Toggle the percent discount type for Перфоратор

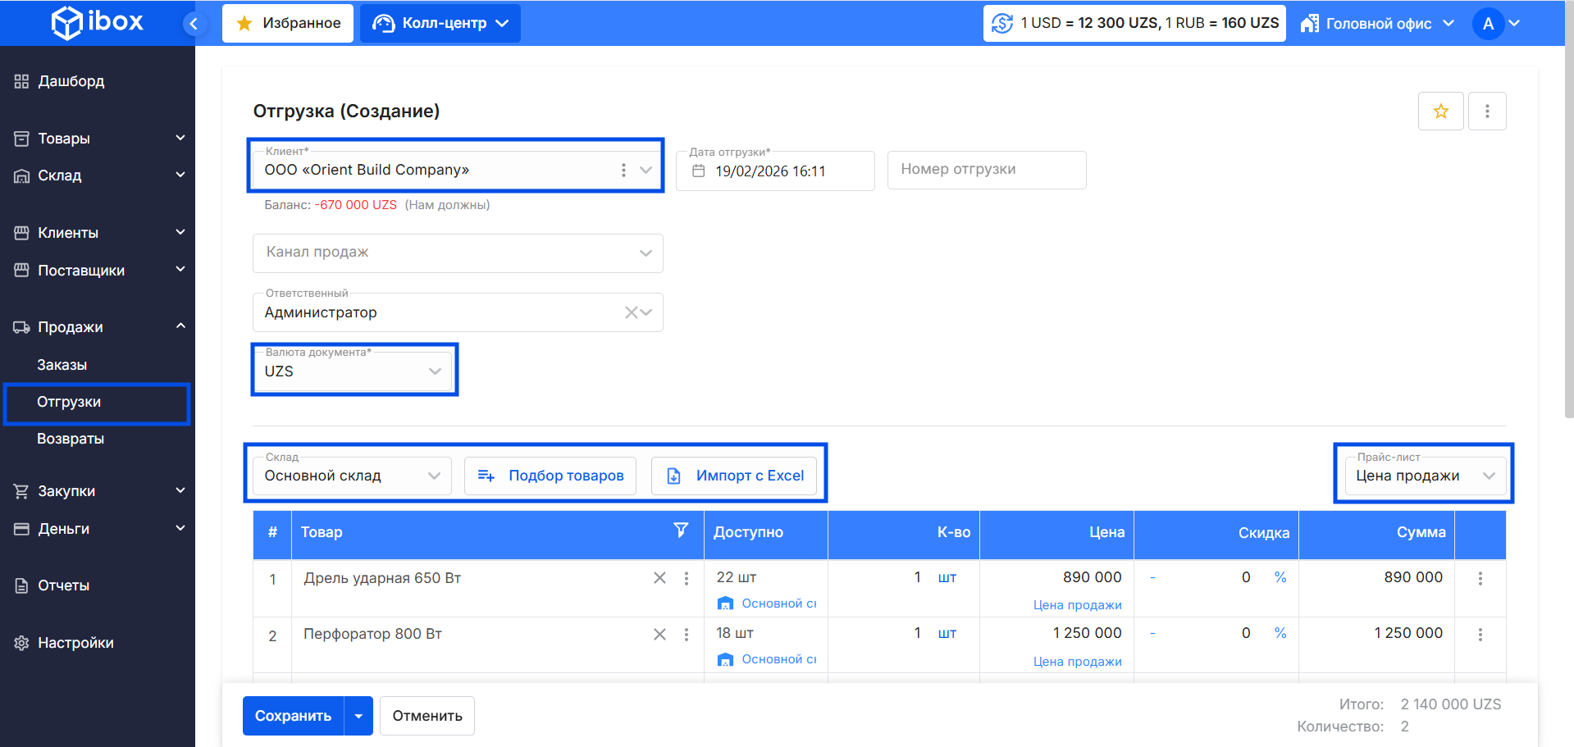tap(1280, 633)
